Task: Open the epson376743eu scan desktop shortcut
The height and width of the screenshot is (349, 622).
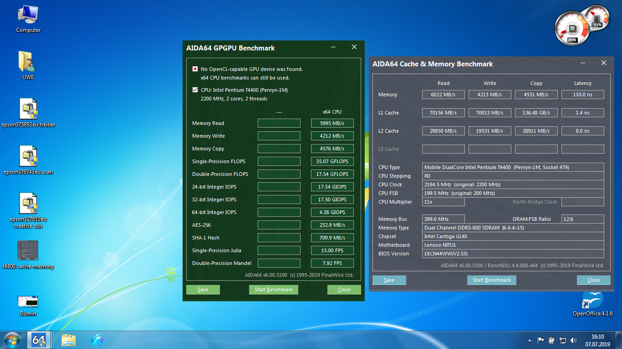Action: coord(28,159)
